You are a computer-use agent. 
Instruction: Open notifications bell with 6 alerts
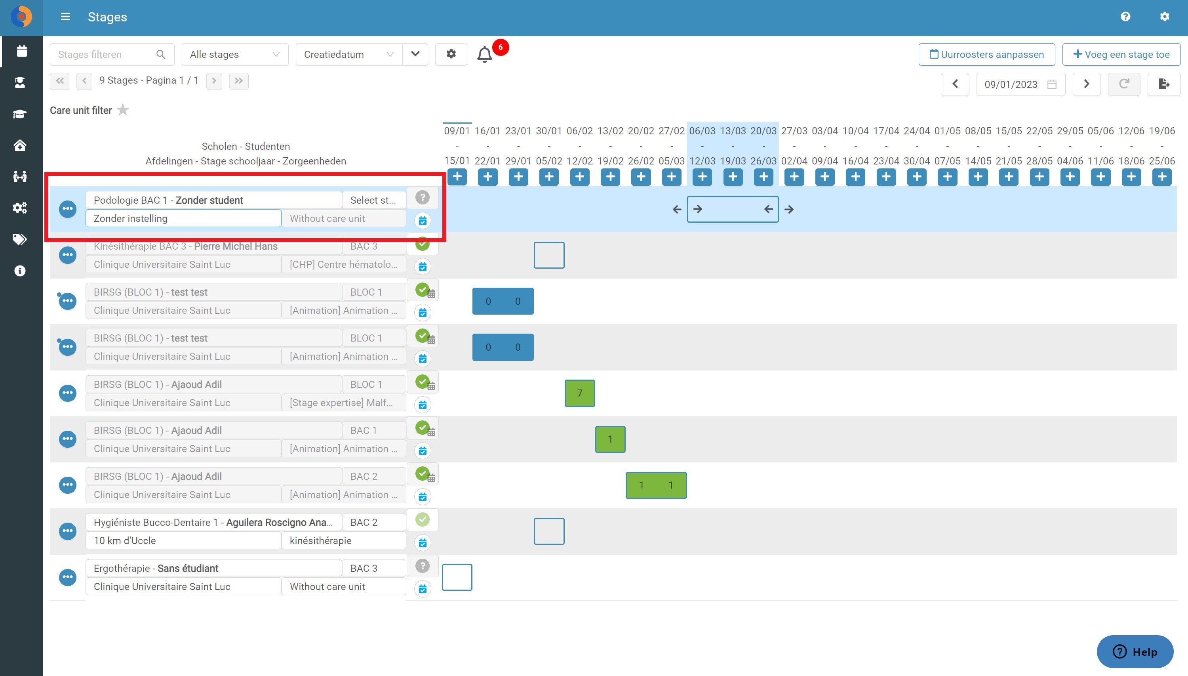(x=485, y=55)
